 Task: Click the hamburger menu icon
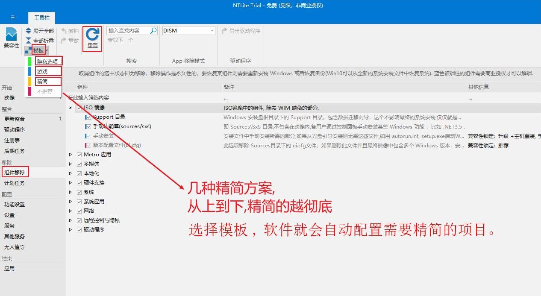click(12, 18)
